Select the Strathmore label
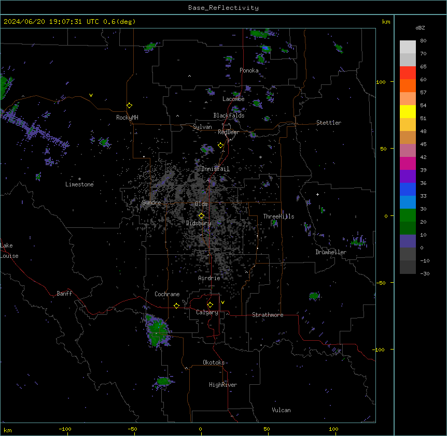Image resolution: width=447 pixels, height=436 pixels. [268, 315]
